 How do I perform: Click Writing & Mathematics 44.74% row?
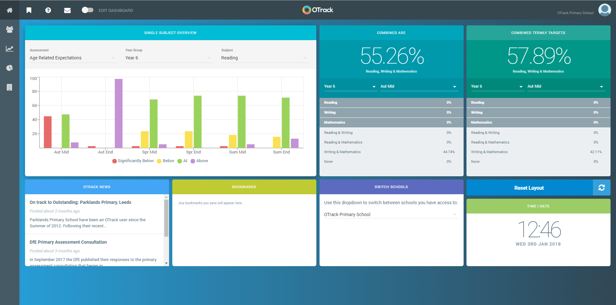[391, 152]
